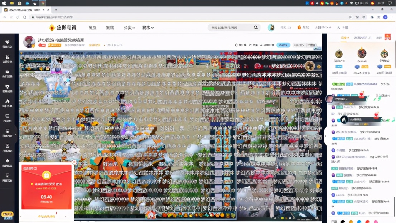Click the share icon above the video player
396x223 pixels.
250,45
